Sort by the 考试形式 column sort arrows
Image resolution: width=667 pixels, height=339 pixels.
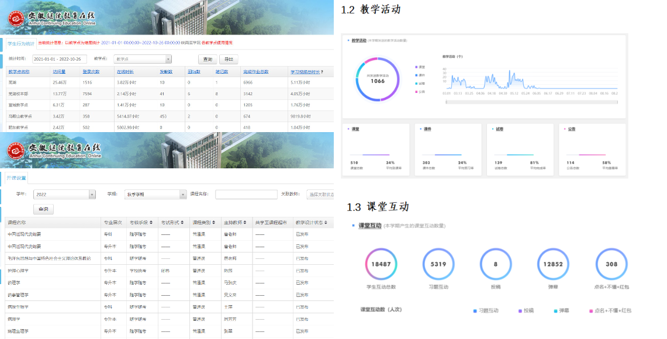(x=183, y=223)
